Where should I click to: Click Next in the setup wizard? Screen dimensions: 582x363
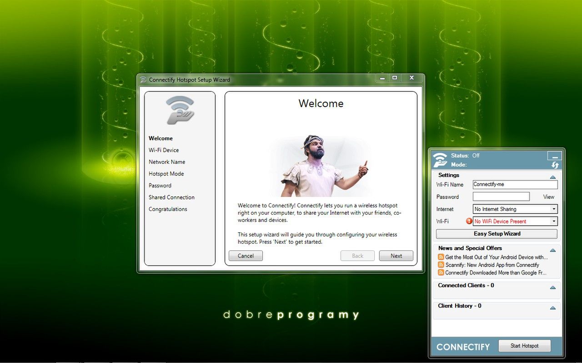click(396, 256)
